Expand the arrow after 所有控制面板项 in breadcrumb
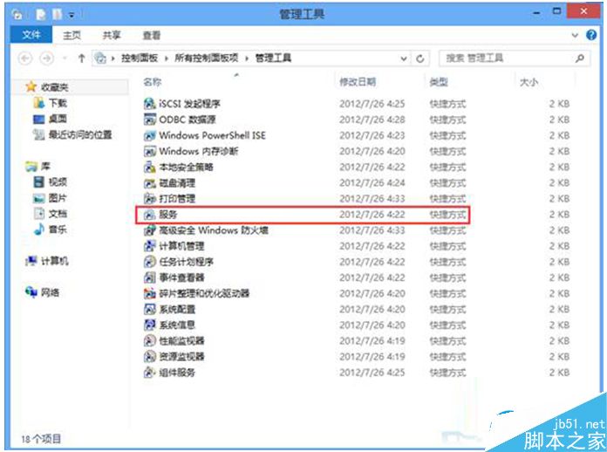607x452 pixels. pyautogui.click(x=247, y=58)
